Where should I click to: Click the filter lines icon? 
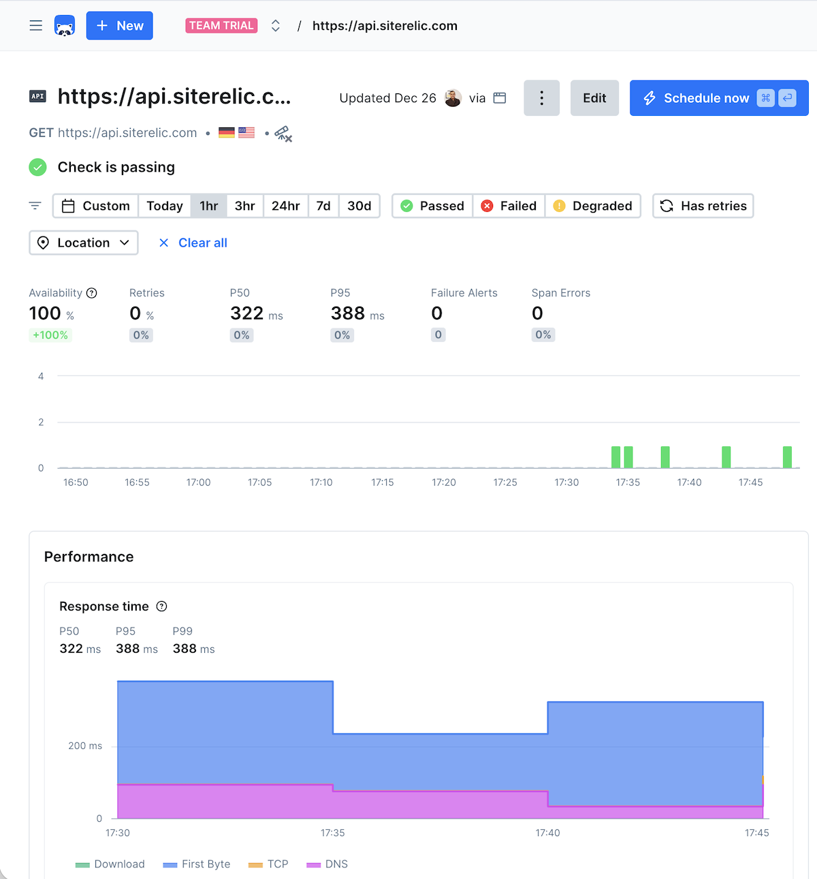click(35, 206)
